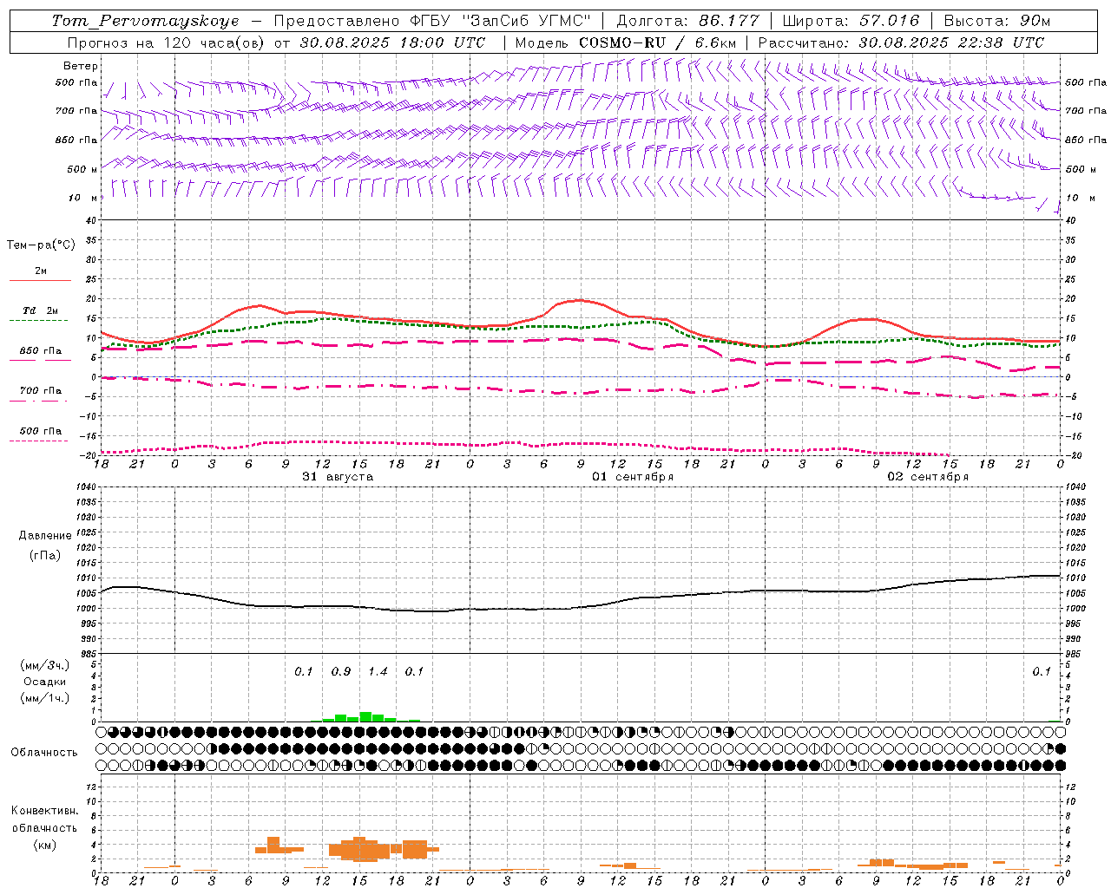Select the 0.9 precipitation value

341,671
